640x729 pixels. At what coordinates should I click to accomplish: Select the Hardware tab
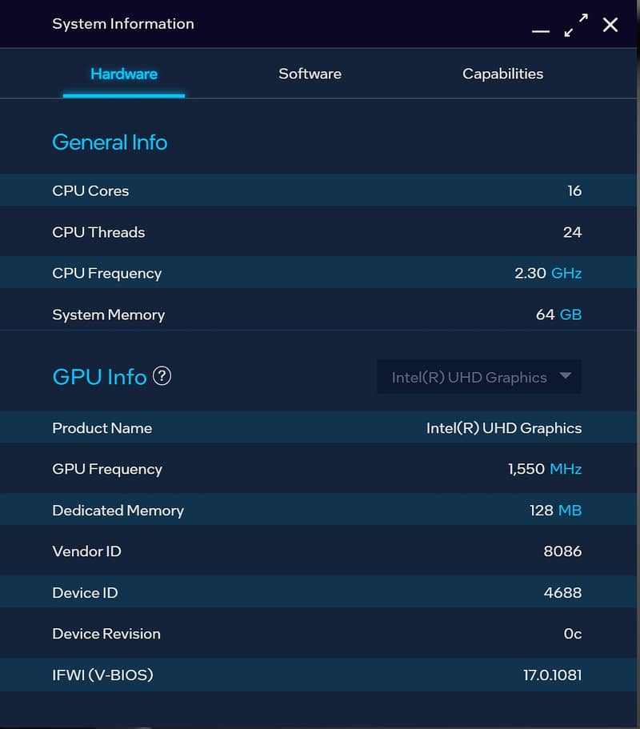124,74
